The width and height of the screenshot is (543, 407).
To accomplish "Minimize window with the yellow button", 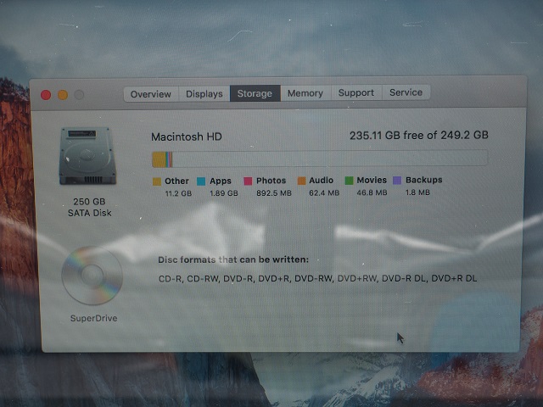I will (x=63, y=95).
